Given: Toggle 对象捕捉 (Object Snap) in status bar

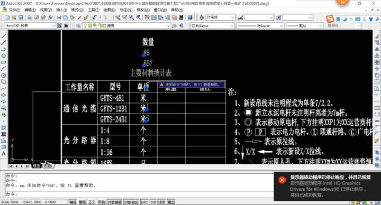Looking at the screenshot, I should (114, 202).
